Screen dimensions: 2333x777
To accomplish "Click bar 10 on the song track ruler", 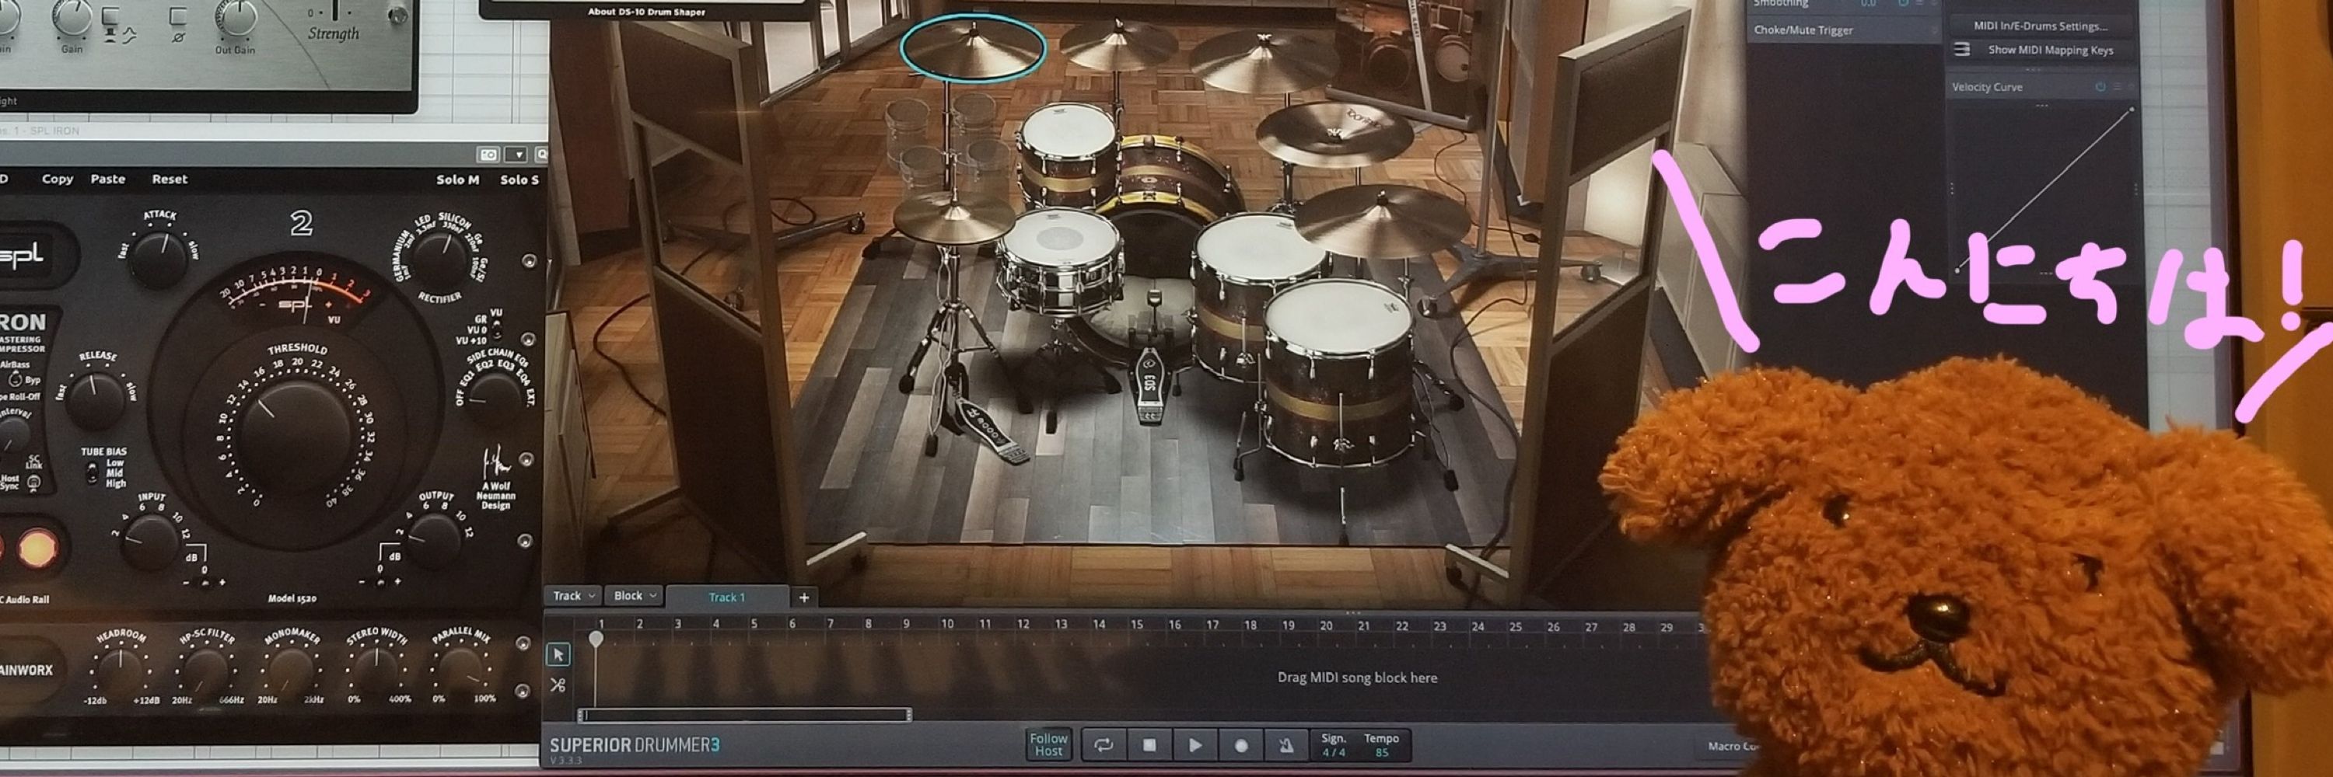I will [946, 623].
